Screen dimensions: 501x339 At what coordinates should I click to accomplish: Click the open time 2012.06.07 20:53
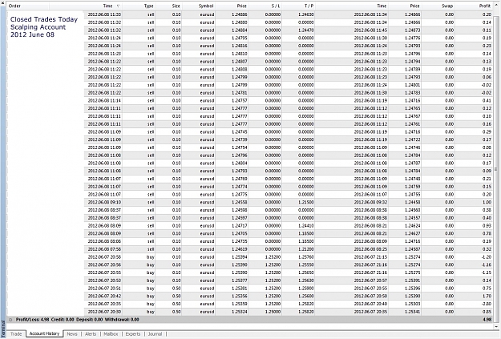point(104,280)
